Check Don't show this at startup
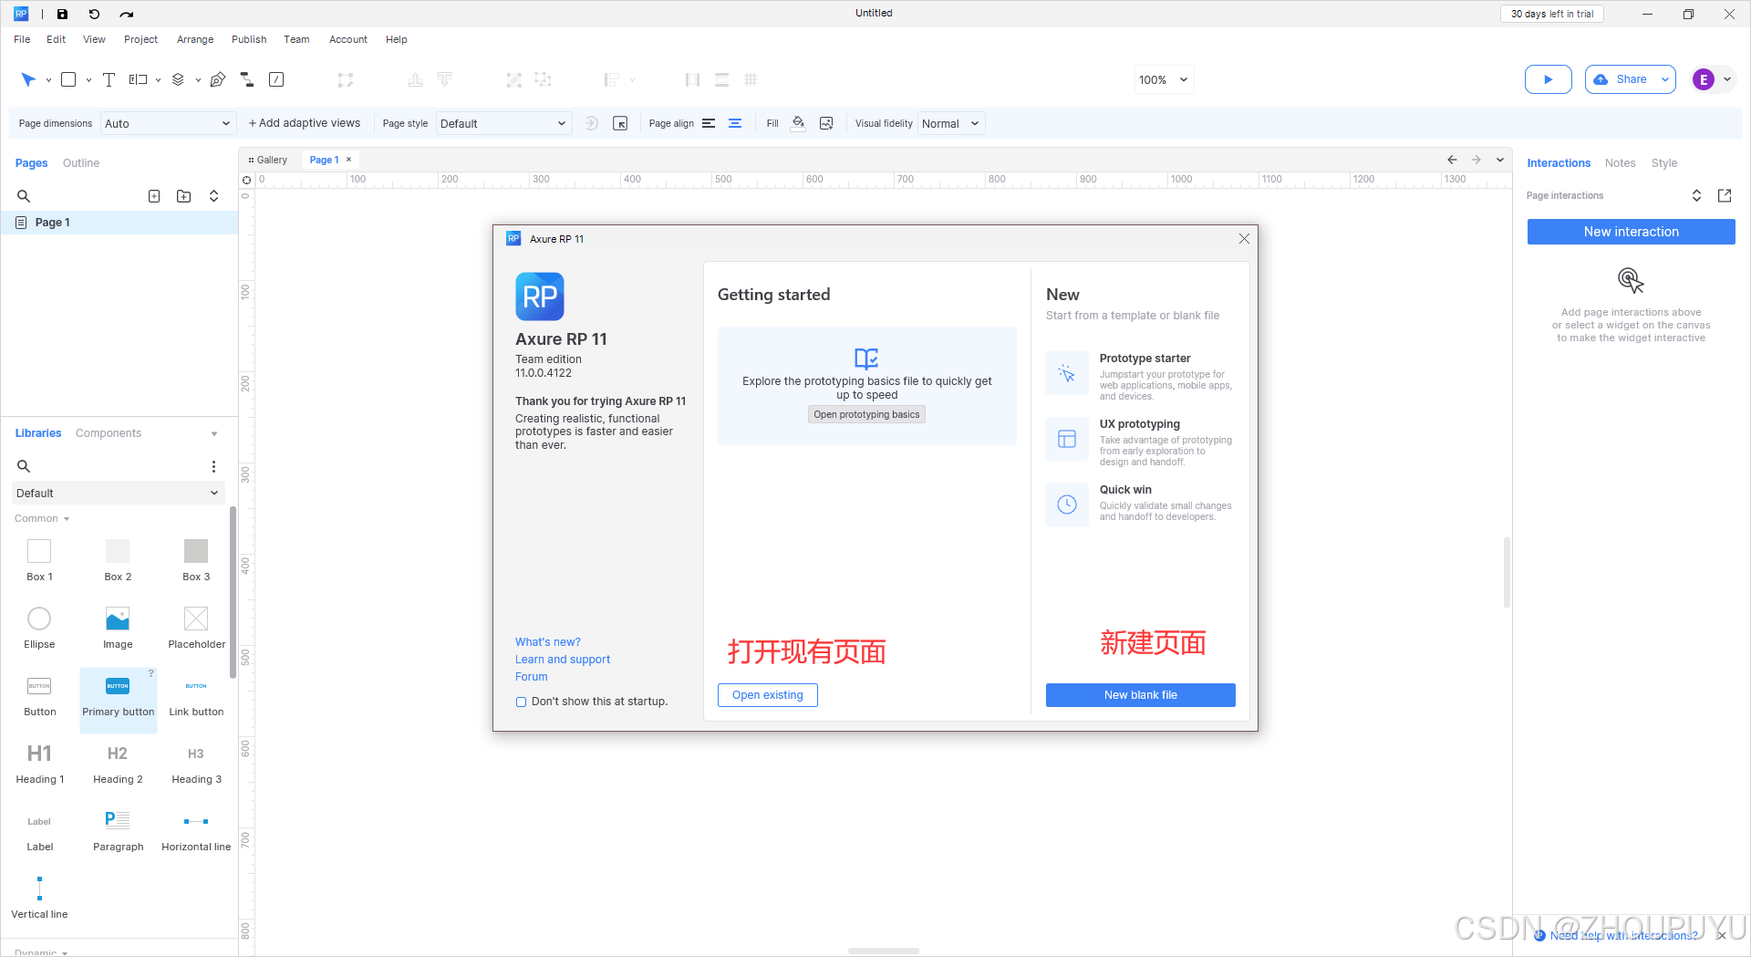The width and height of the screenshot is (1751, 957). pyautogui.click(x=521, y=702)
